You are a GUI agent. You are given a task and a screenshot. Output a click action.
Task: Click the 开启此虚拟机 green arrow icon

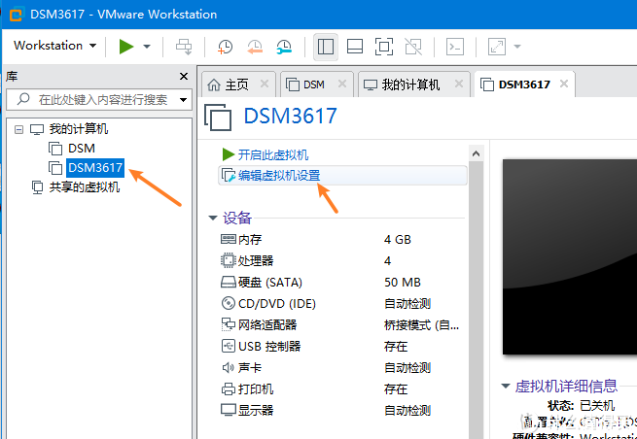tap(229, 154)
